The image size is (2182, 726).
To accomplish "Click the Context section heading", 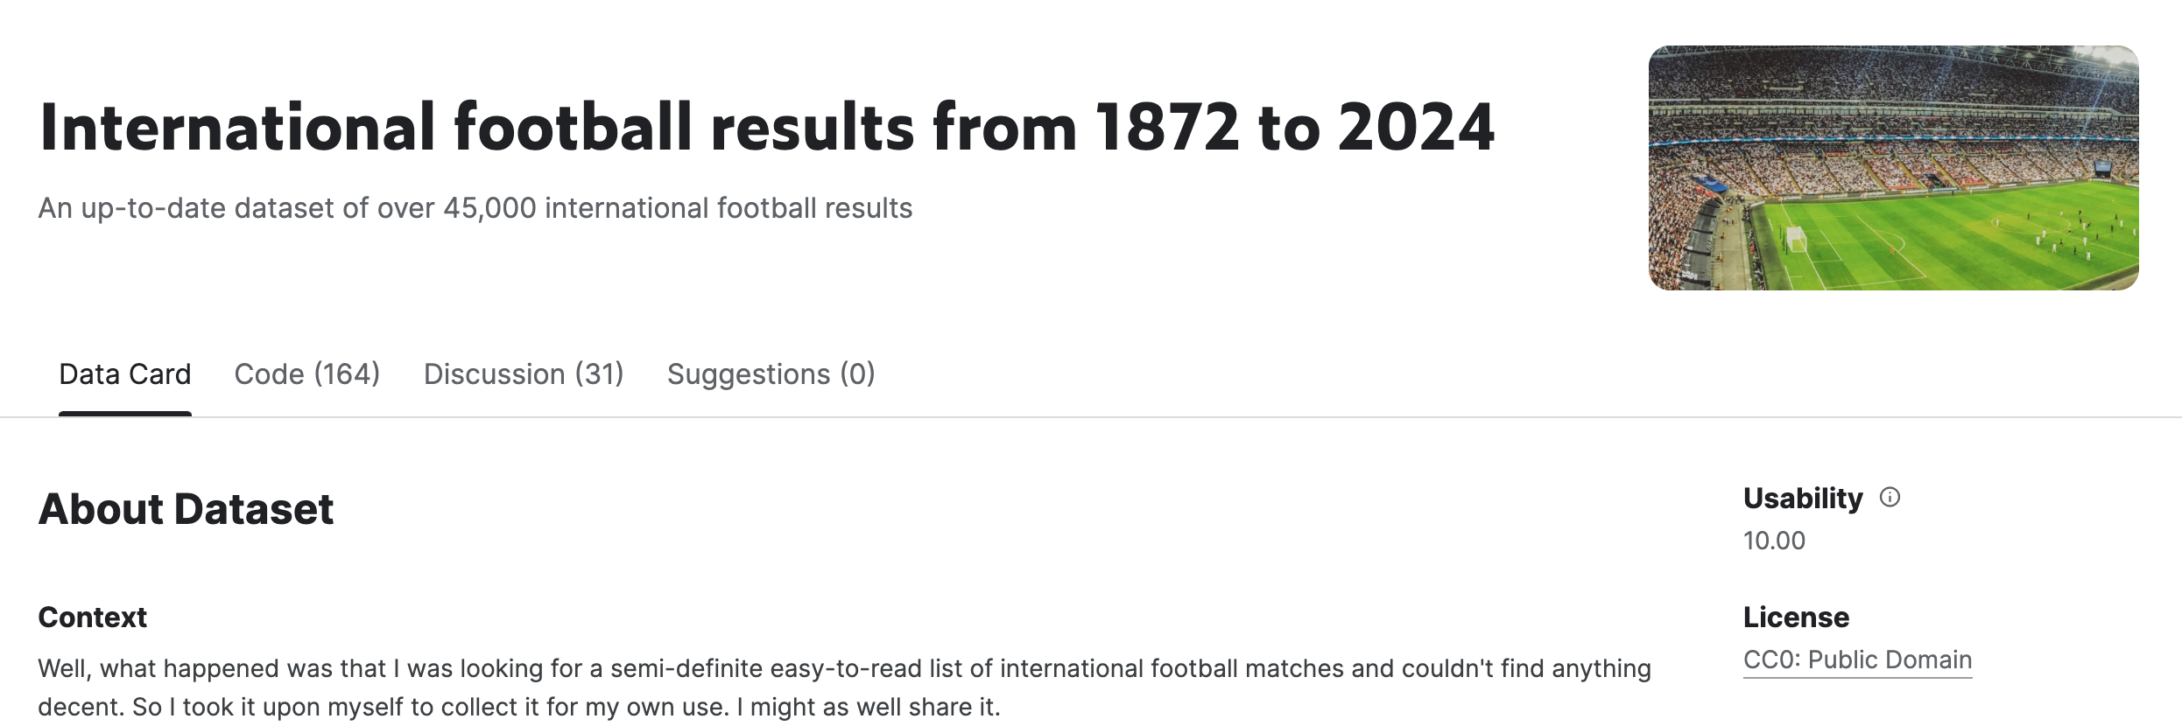I will pos(93,618).
